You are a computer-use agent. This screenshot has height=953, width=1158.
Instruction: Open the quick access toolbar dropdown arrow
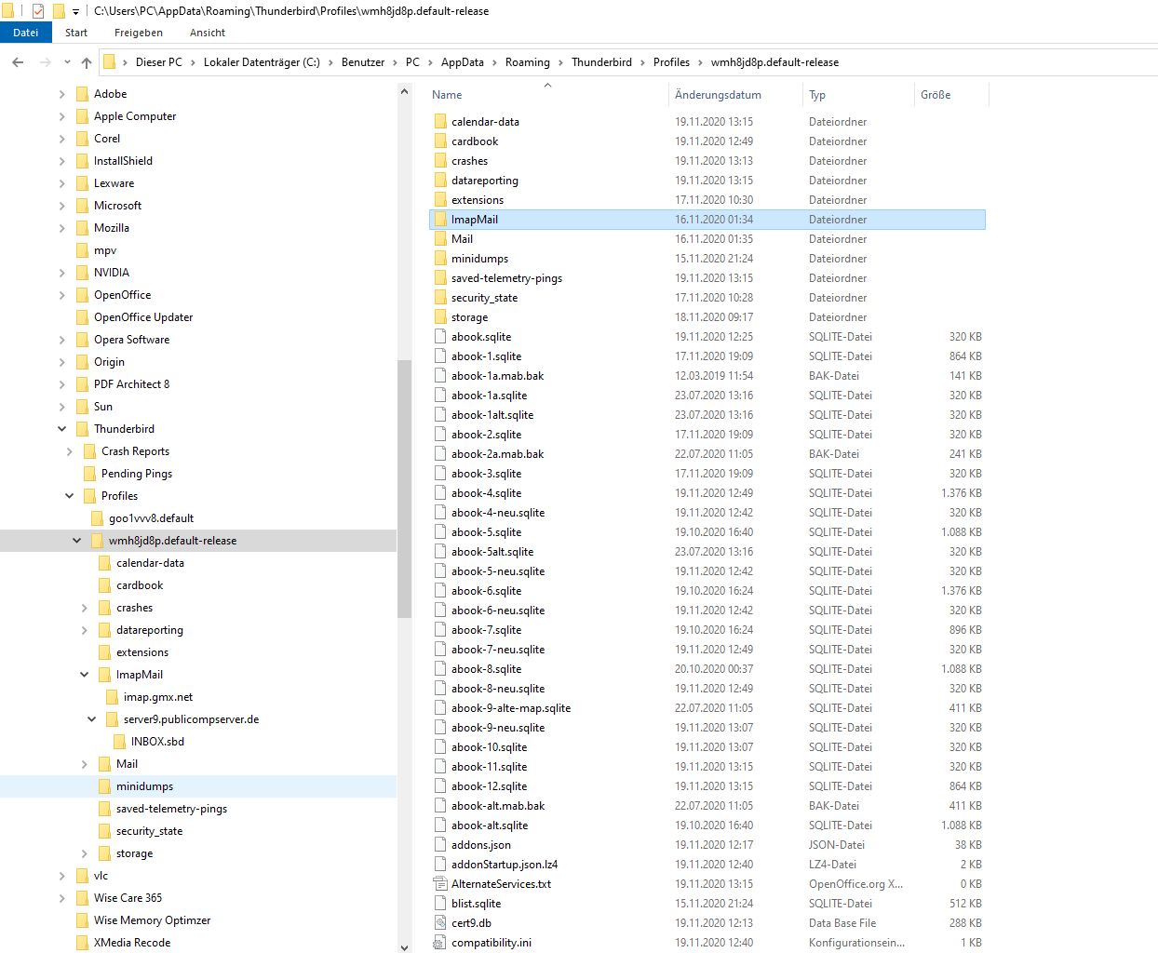tap(76, 12)
